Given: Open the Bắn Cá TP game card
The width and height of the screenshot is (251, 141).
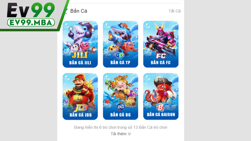Looking at the screenshot, I should (x=120, y=44).
